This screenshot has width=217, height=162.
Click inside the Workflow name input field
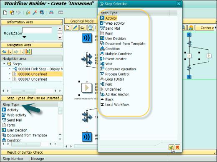[37, 30]
